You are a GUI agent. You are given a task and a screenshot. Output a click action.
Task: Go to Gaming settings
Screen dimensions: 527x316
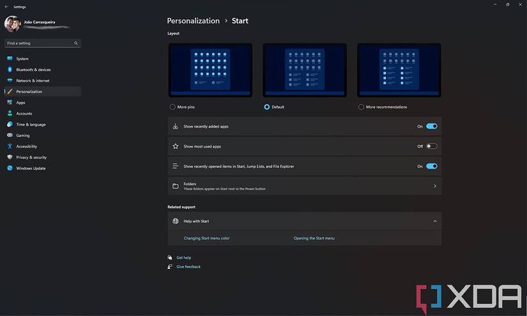[43, 135]
